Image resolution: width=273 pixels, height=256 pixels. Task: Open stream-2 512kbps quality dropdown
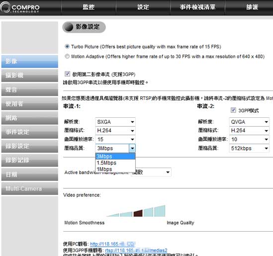(249, 149)
